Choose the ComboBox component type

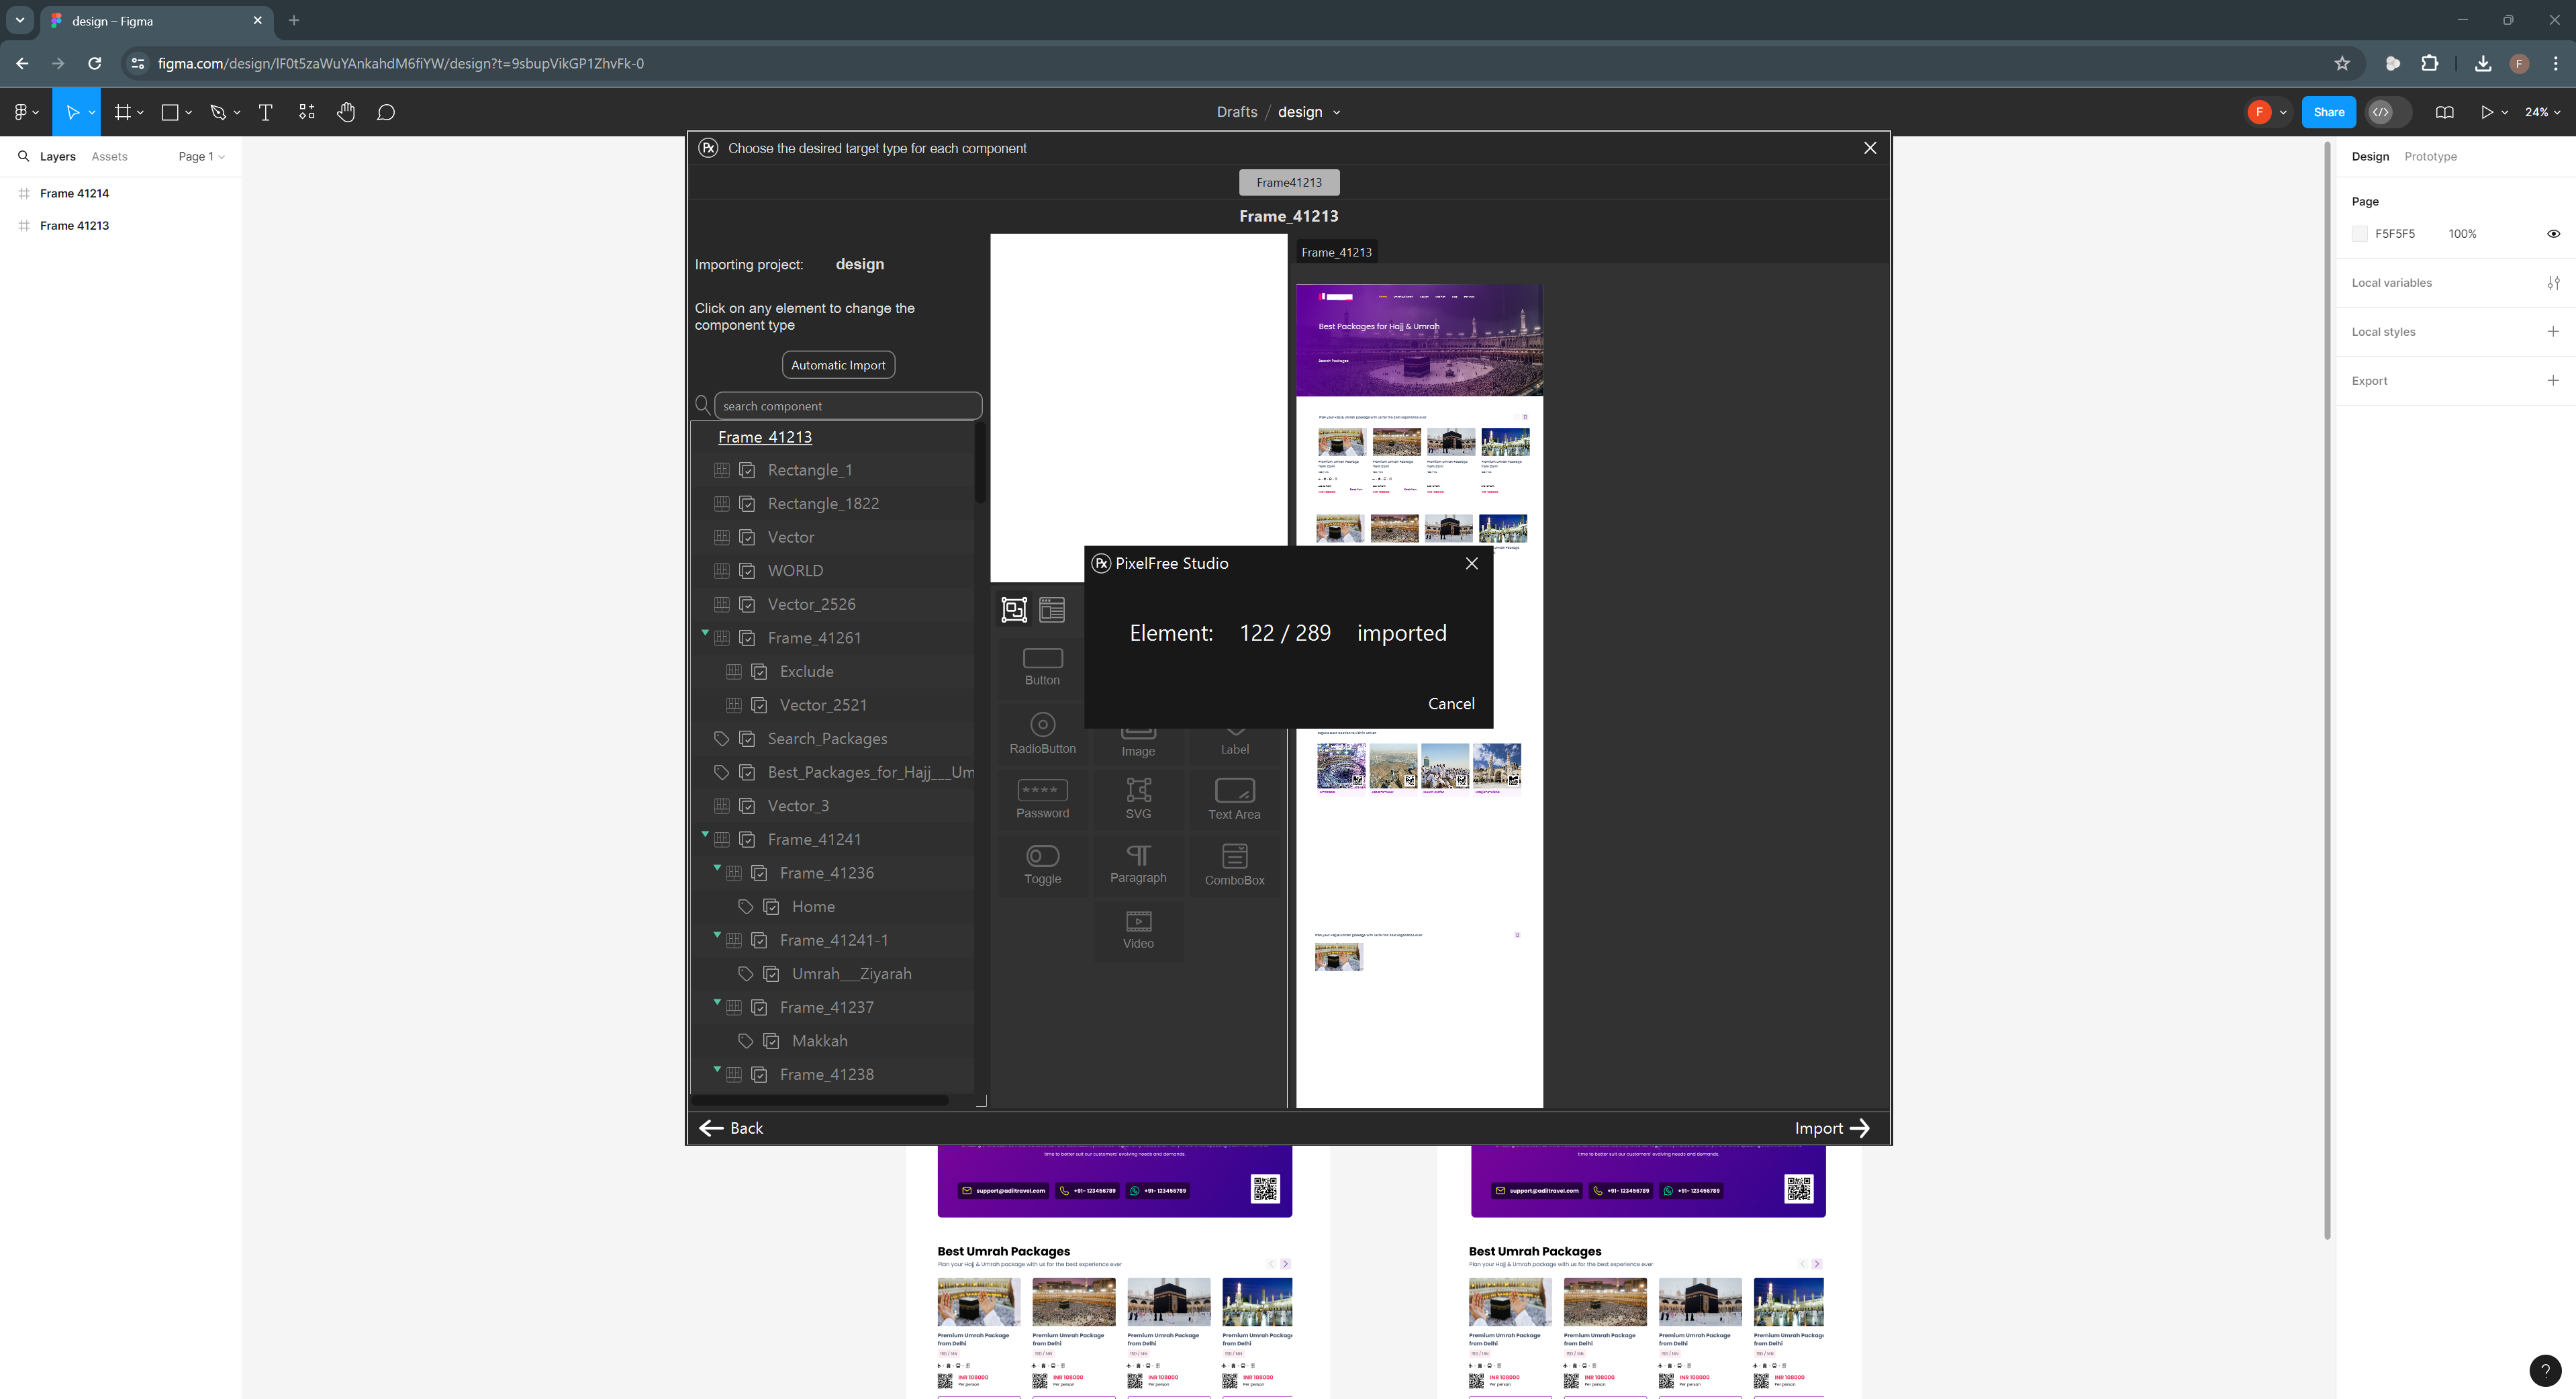click(1234, 864)
